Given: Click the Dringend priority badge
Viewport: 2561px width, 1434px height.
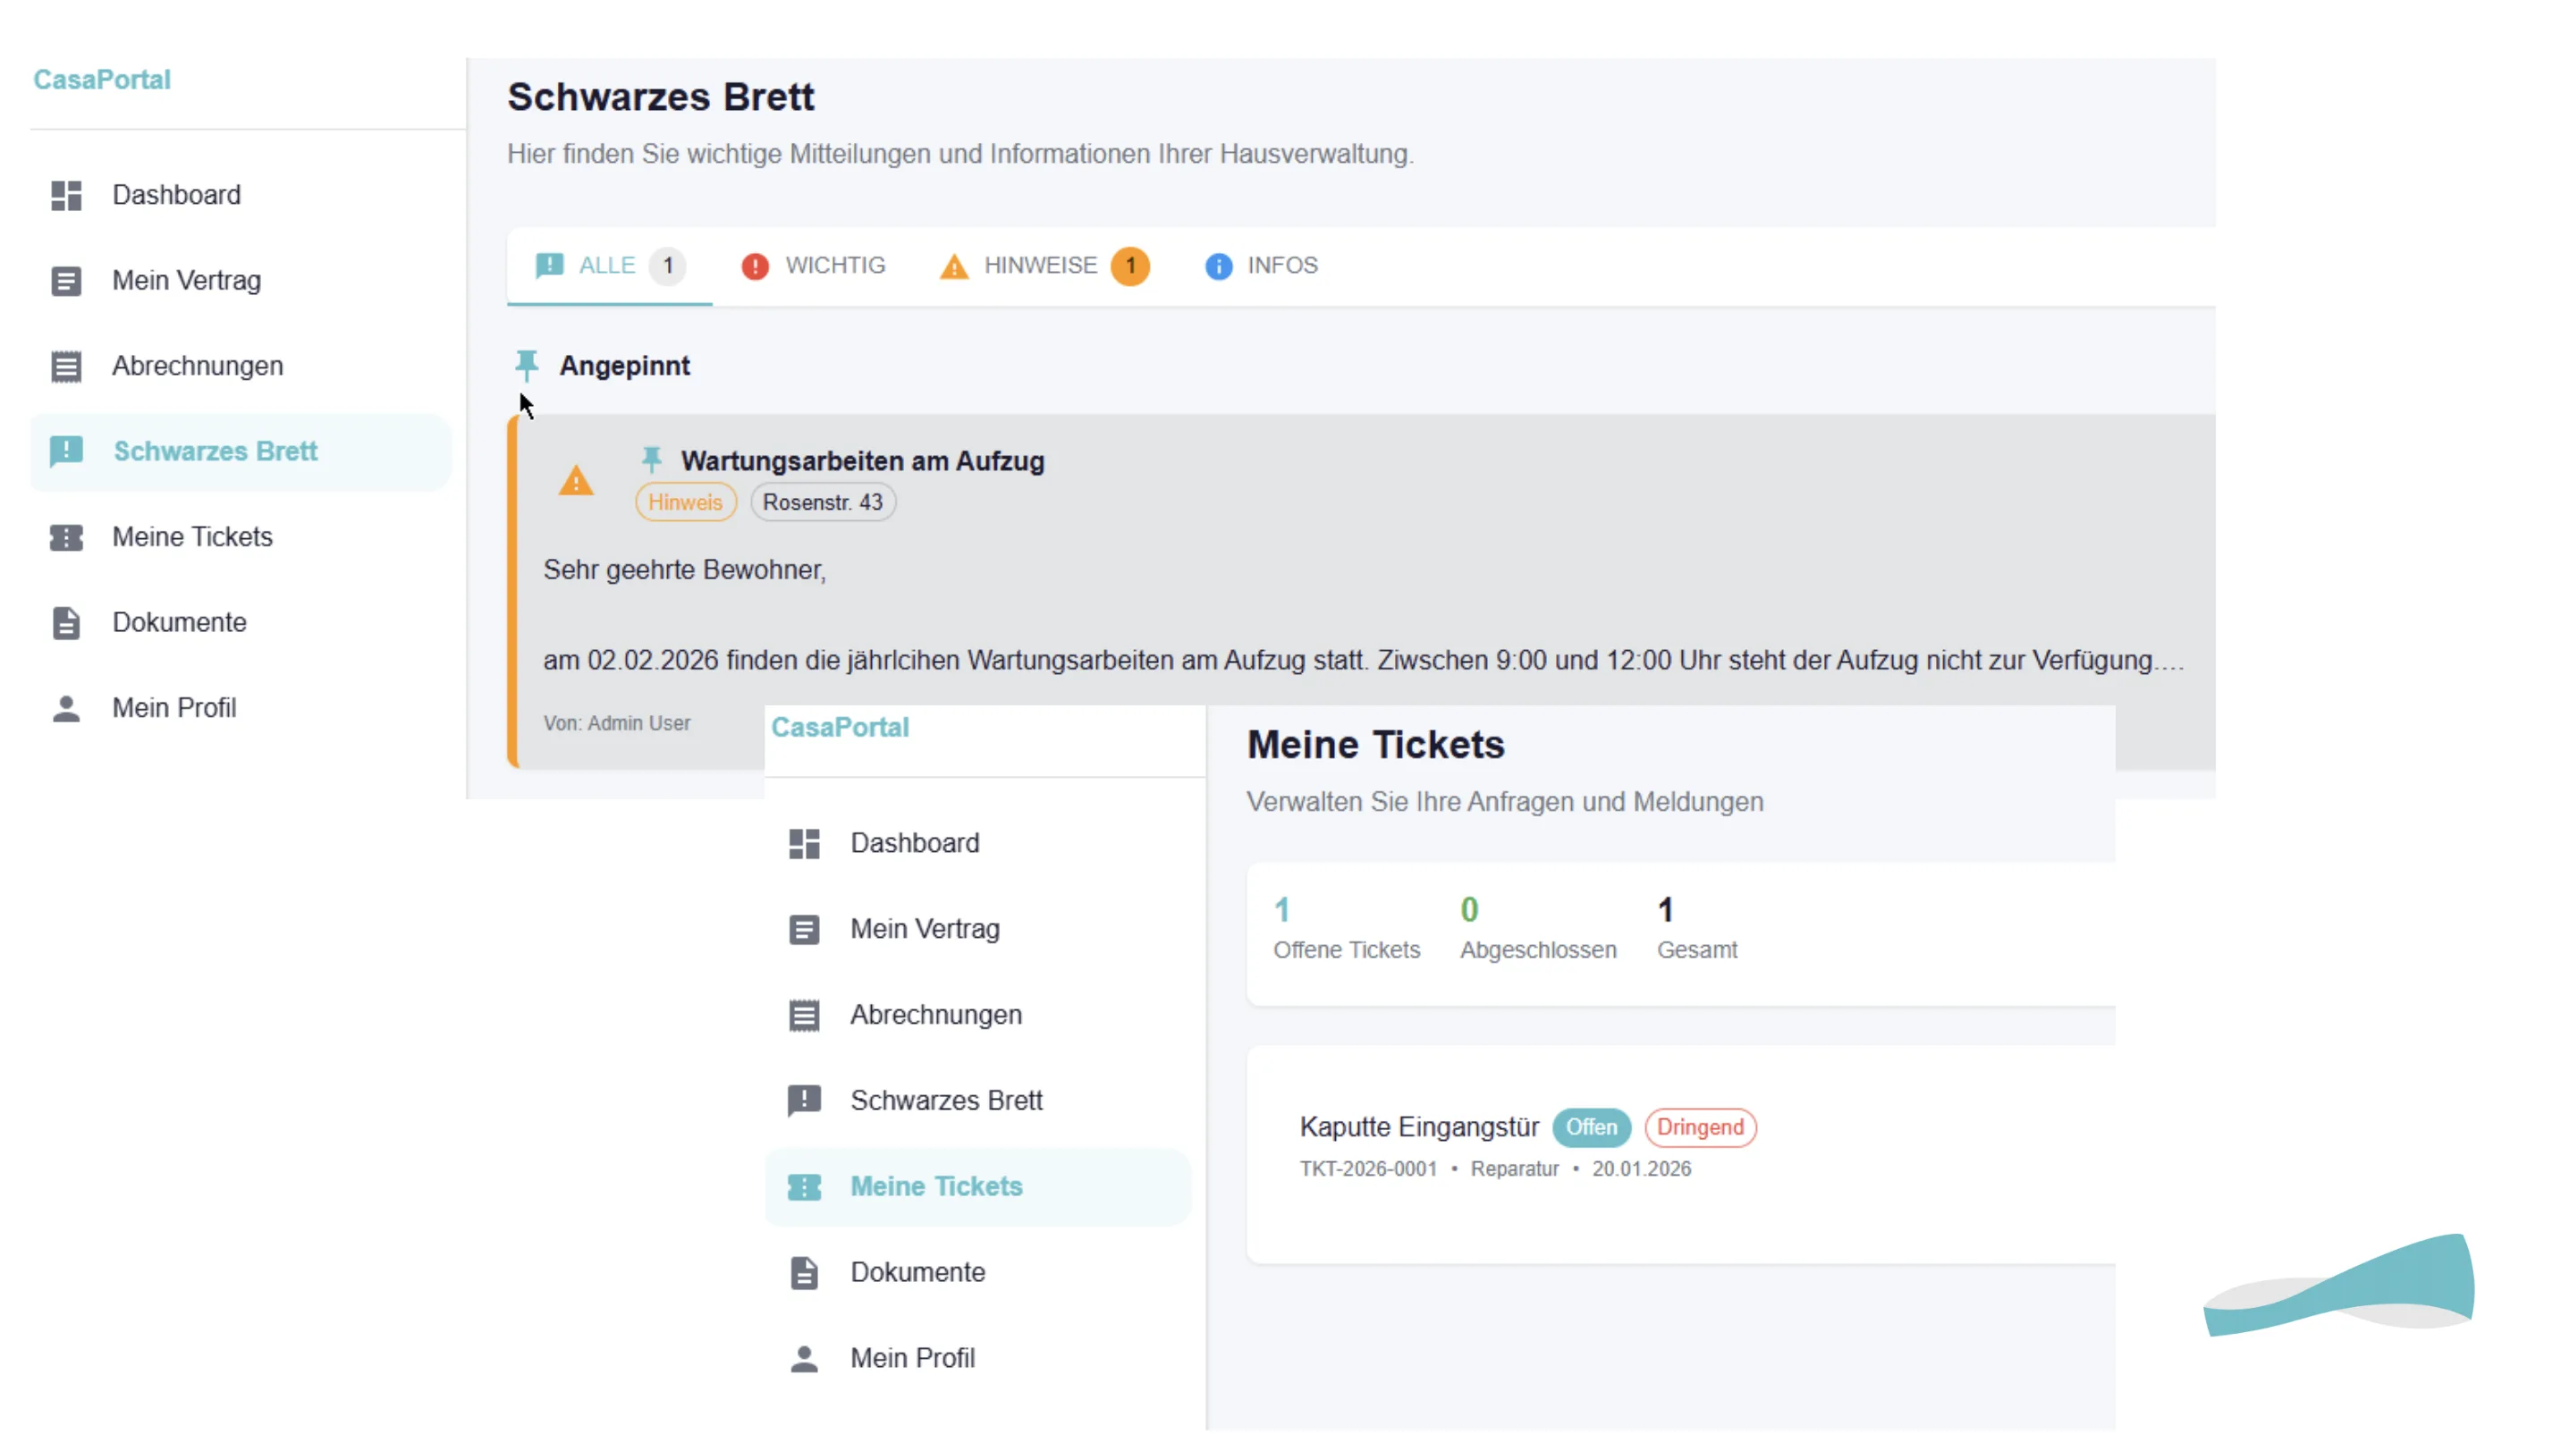Looking at the screenshot, I should pos(1701,1127).
